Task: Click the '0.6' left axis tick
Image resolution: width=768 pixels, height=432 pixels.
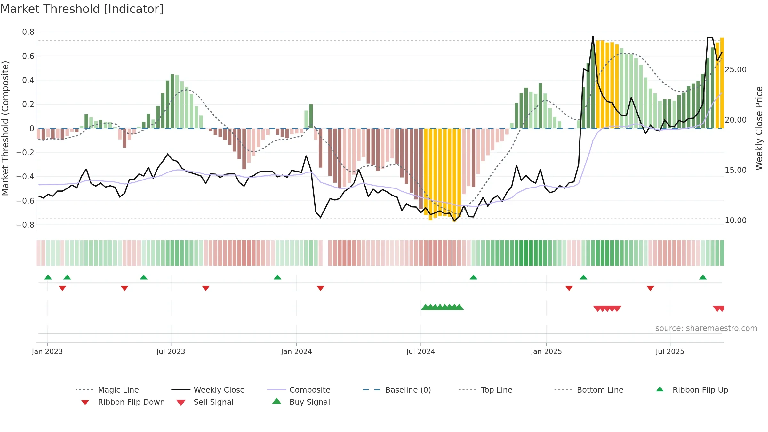Action: pyautogui.click(x=28, y=56)
